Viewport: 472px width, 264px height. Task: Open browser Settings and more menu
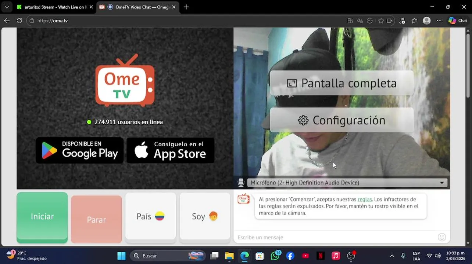click(x=439, y=21)
